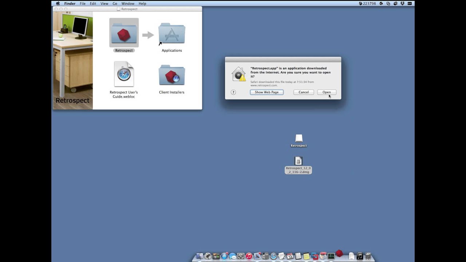Open Activity Monitor from the Dock
Viewport: 466px width, 262px height.
(x=331, y=256)
